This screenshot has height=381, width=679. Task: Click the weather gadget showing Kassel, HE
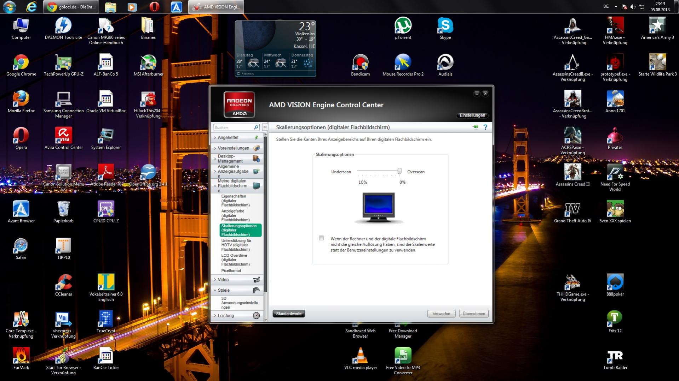click(275, 48)
